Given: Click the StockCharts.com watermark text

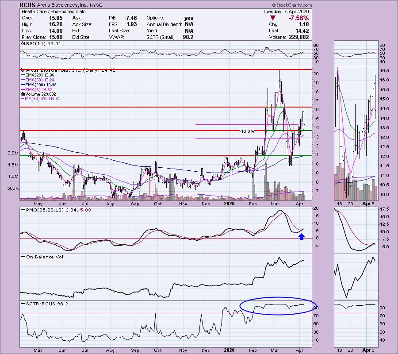Looking at the screenshot, I should point(292,5).
